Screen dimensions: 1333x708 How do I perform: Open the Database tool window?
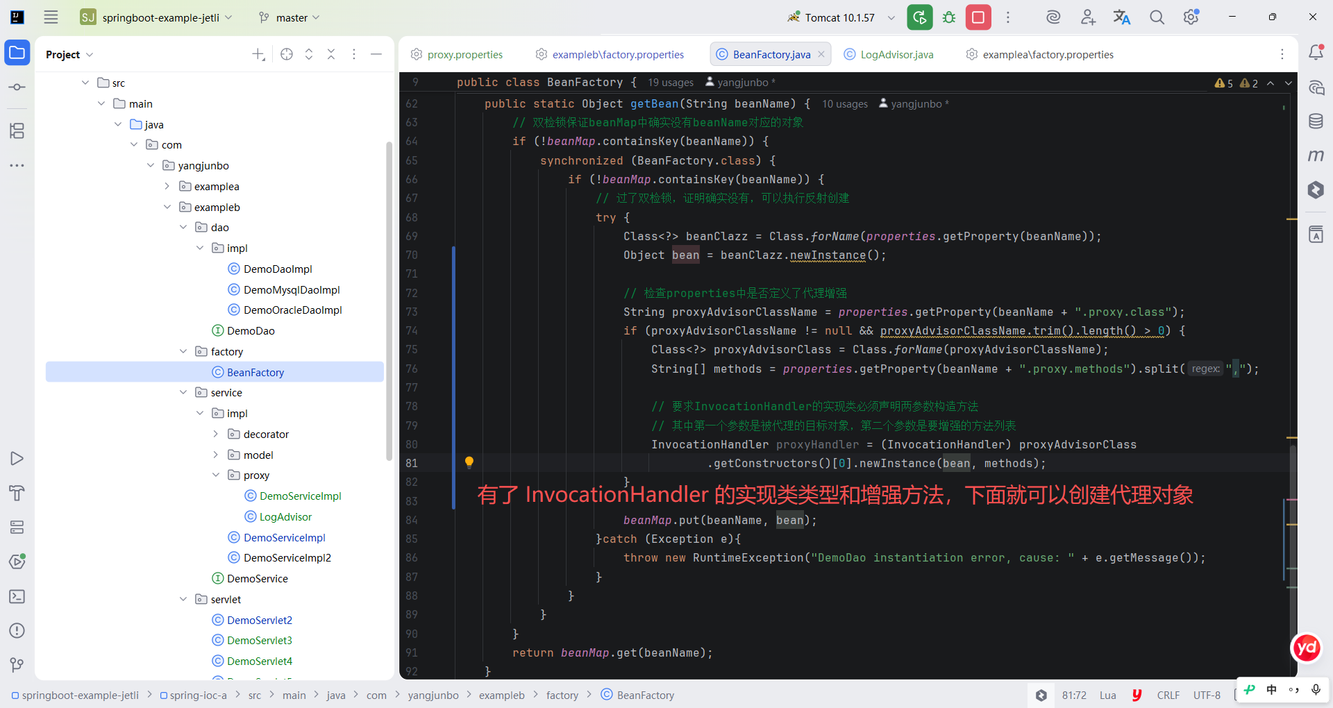1316,121
